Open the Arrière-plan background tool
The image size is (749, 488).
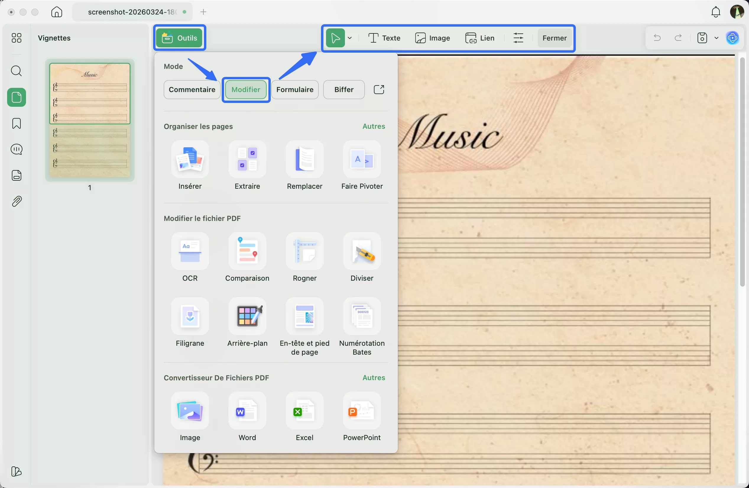(x=247, y=316)
